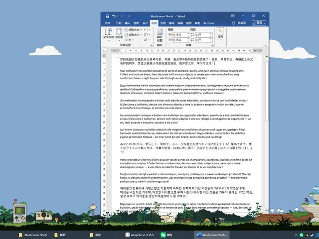Click the first-line indent marker on ruler
This screenshot has width=319, height=239.
coord(120,49)
